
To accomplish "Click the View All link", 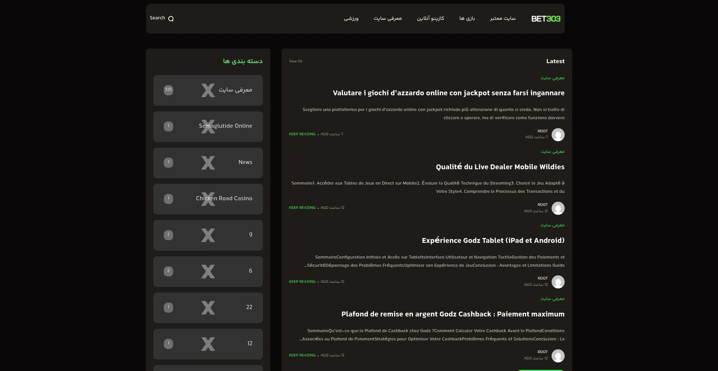I will 295,61.
